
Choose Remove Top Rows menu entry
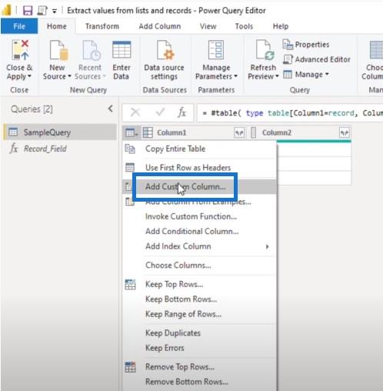pos(200,367)
